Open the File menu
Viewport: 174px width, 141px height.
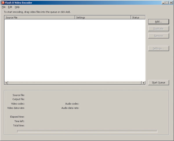coord(4,7)
